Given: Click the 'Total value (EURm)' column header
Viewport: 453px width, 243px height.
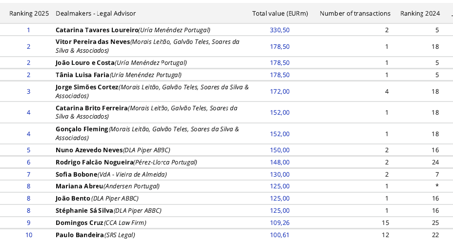Looking at the screenshot, I should (x=280, y=14).
